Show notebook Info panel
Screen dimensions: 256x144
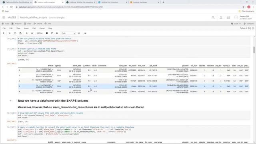48,24
